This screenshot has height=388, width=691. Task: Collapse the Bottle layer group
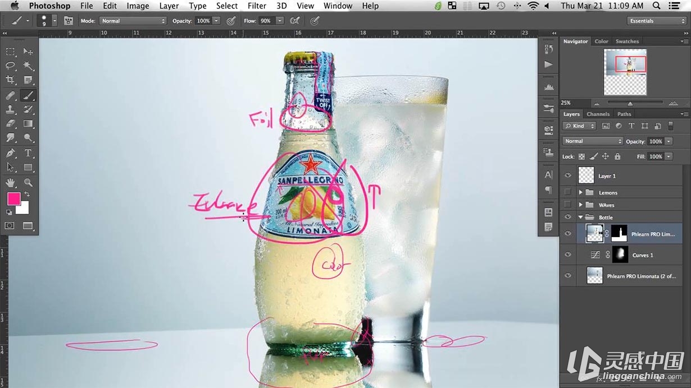click(x=580, y=217)
